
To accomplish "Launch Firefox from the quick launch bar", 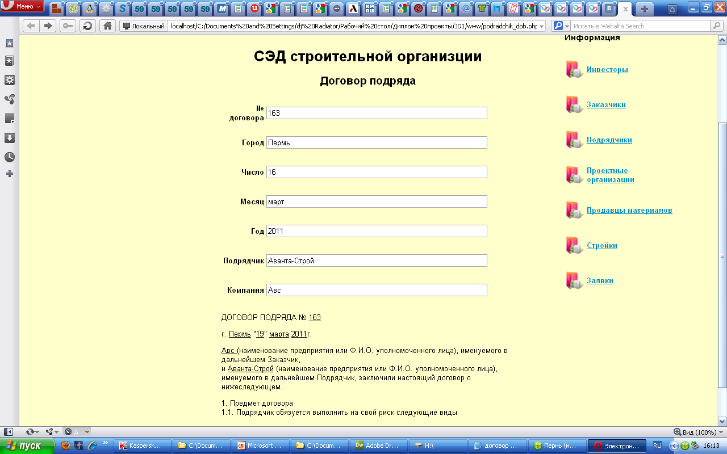I will click(66, 445).
